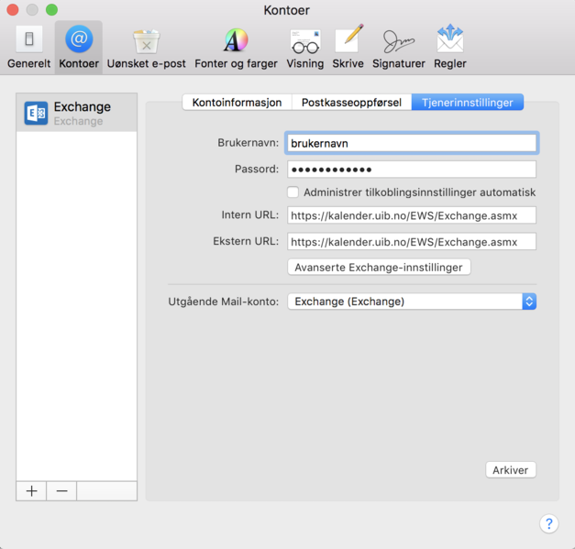This screenshot has height=549, width=575.
Task: Enable Administrer tilkoblingsinnstillinger automatisk checkbox
Action: (x=293, y=192)
